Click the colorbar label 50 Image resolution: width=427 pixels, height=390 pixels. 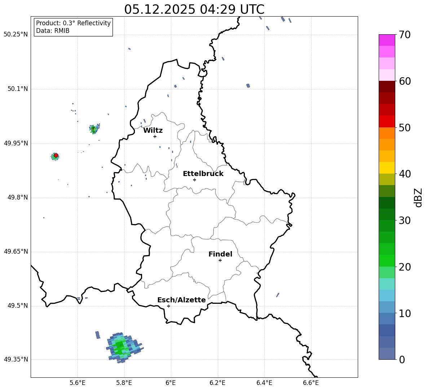[405, 127]
